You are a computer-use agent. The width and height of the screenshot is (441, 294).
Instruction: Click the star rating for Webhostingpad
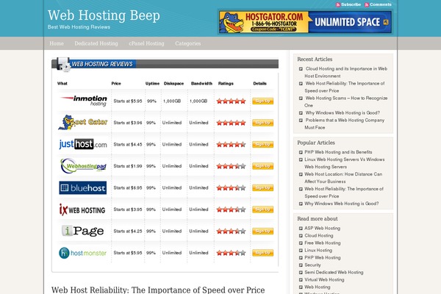(x=231, y=166)
